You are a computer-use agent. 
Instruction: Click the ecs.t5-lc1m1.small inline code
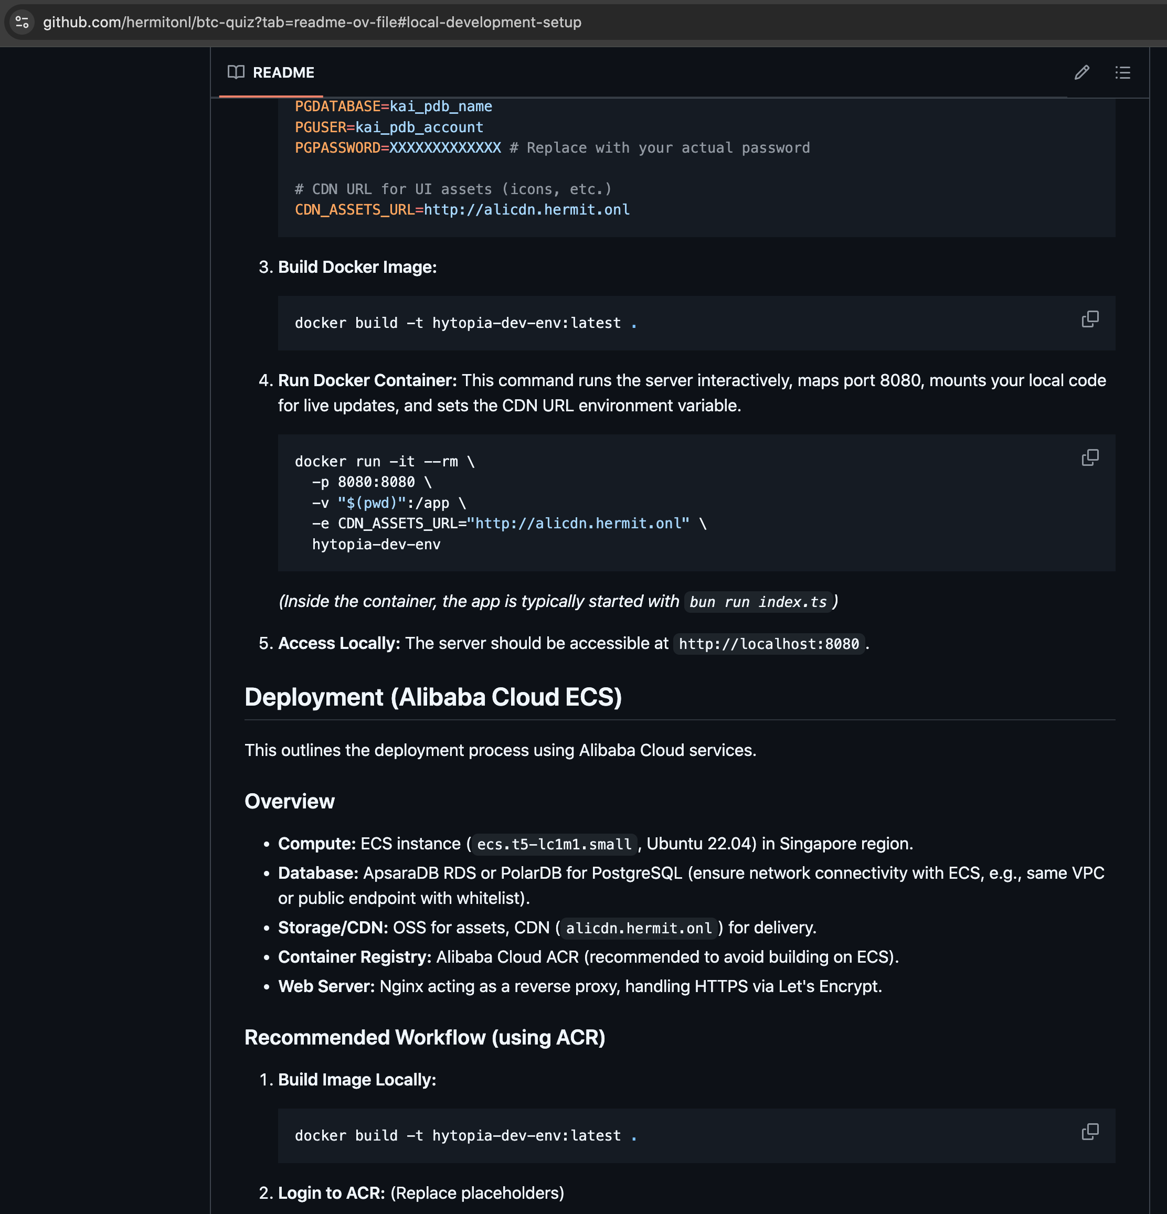555,844
